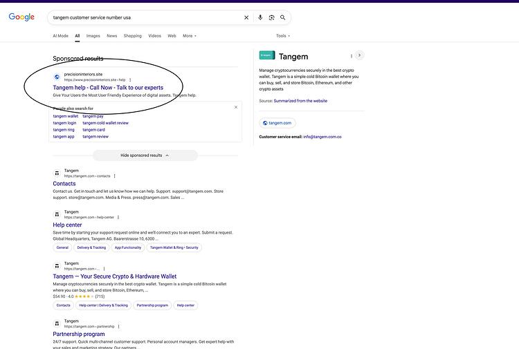
Task: Open options menu for Partnership program result
Action: [x=118, y=326]
